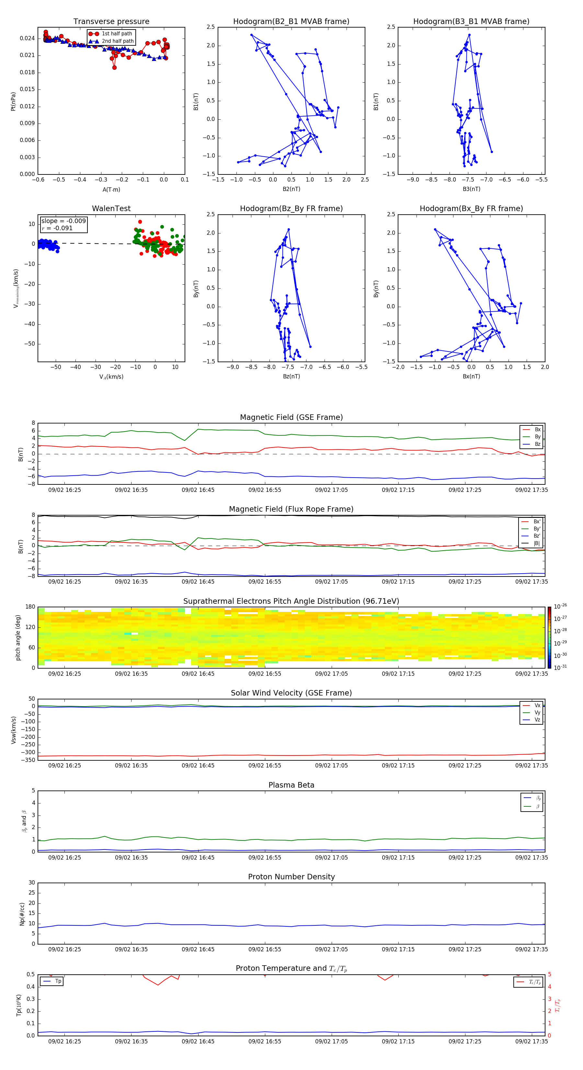Viewport: 583px width, 1070px height.
Task: Click the Suprathermal Electrons Pitch Angle Distribution title
Action: coord(291,601)
